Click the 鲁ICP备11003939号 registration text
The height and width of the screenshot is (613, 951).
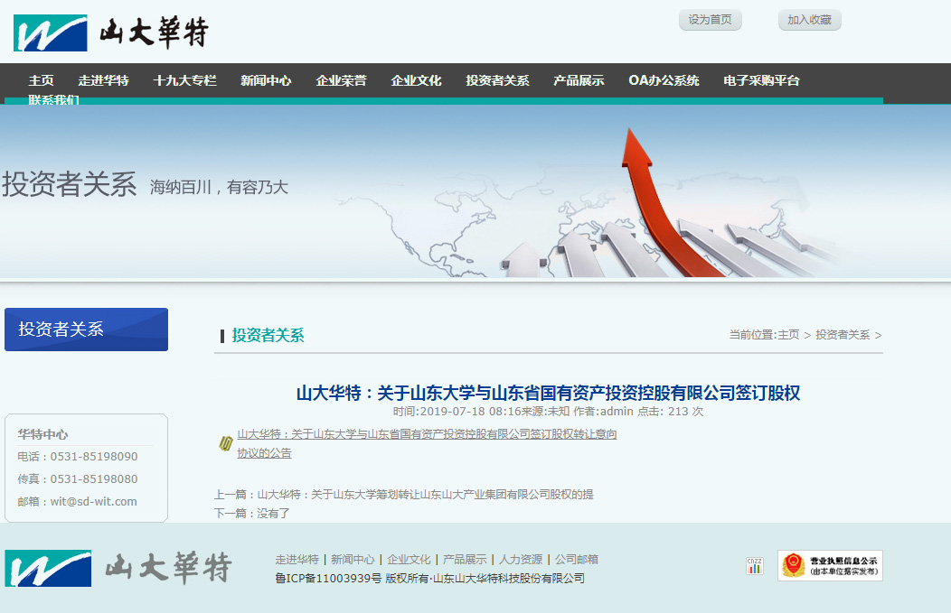pos(328,579)
